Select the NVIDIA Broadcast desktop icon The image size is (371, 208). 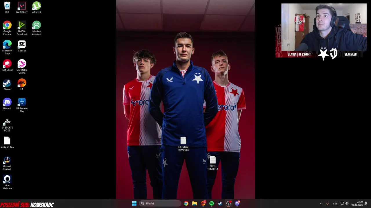point(22,28)
